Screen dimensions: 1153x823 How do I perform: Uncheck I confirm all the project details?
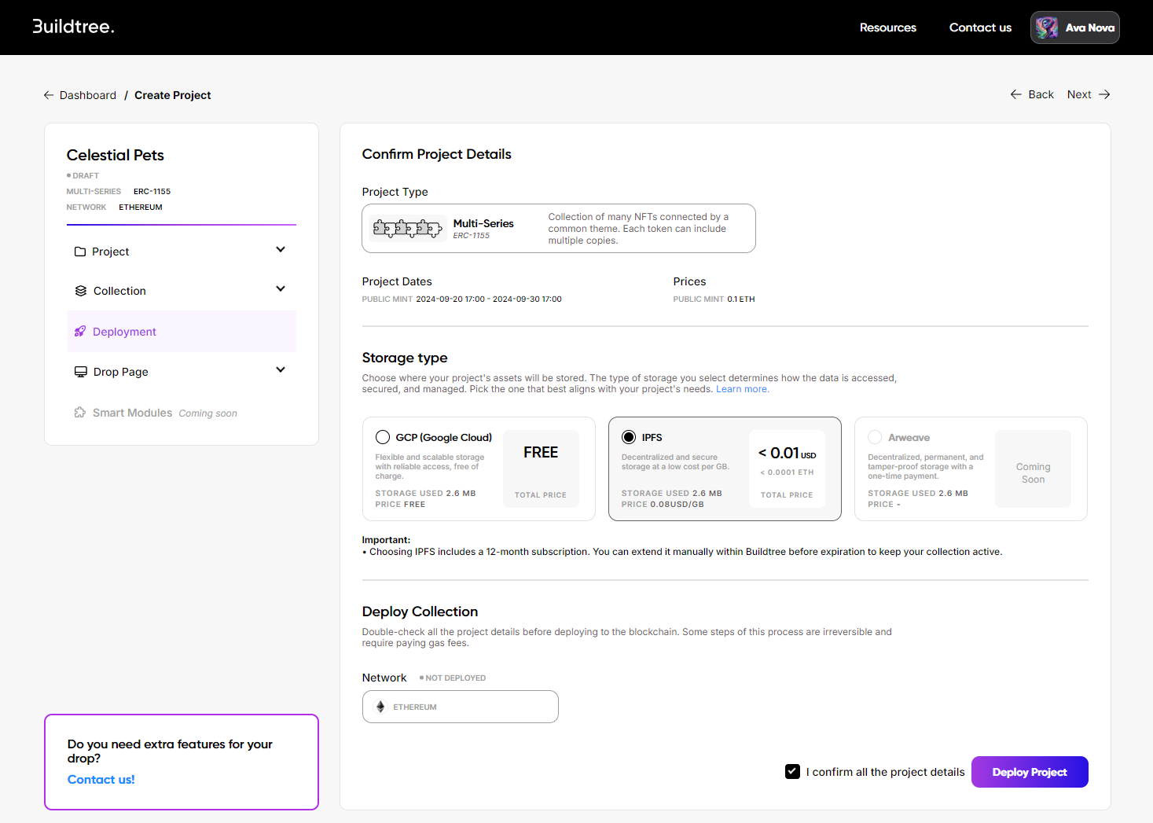click(x=792, y=772)
